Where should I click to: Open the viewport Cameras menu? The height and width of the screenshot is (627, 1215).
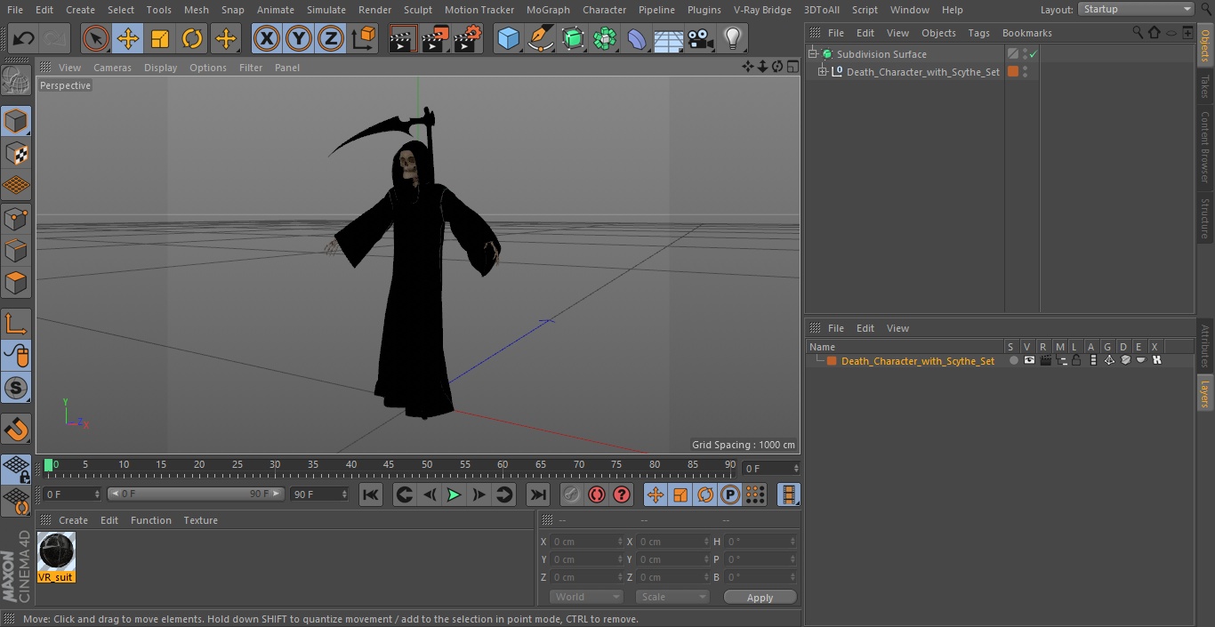click(112, 68)
